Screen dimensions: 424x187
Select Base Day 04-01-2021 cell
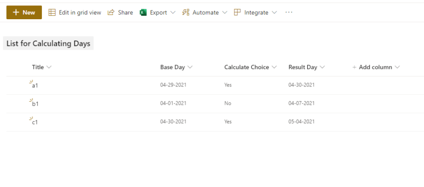(x=174, y=103)
